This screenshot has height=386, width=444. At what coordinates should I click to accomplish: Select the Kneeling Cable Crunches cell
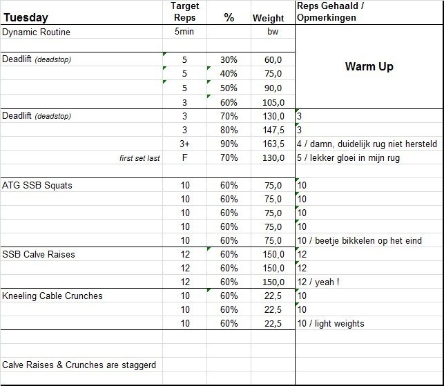pos(52,296)
